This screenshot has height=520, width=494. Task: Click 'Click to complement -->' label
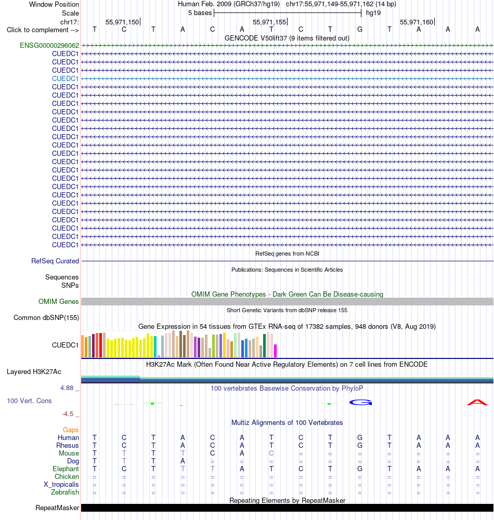[x=43, y=30]
